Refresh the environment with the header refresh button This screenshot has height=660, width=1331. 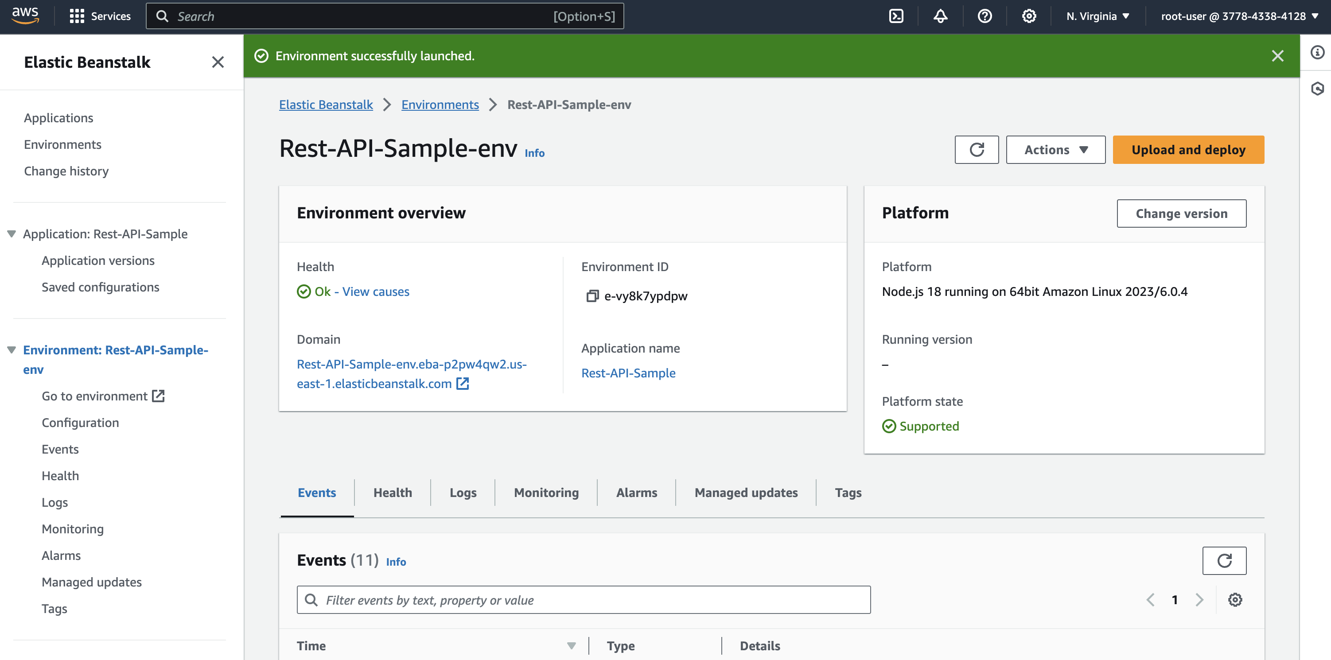[x=976, y=150]
